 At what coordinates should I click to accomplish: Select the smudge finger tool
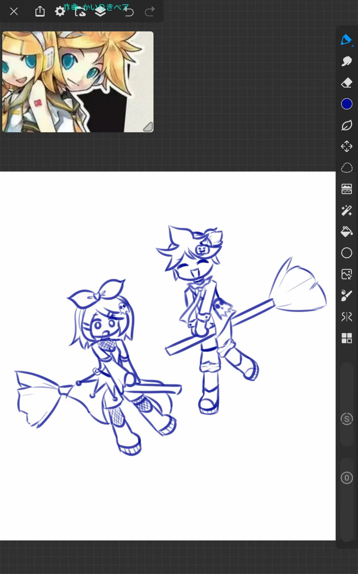pyautogui.click(x=347, y=61)
